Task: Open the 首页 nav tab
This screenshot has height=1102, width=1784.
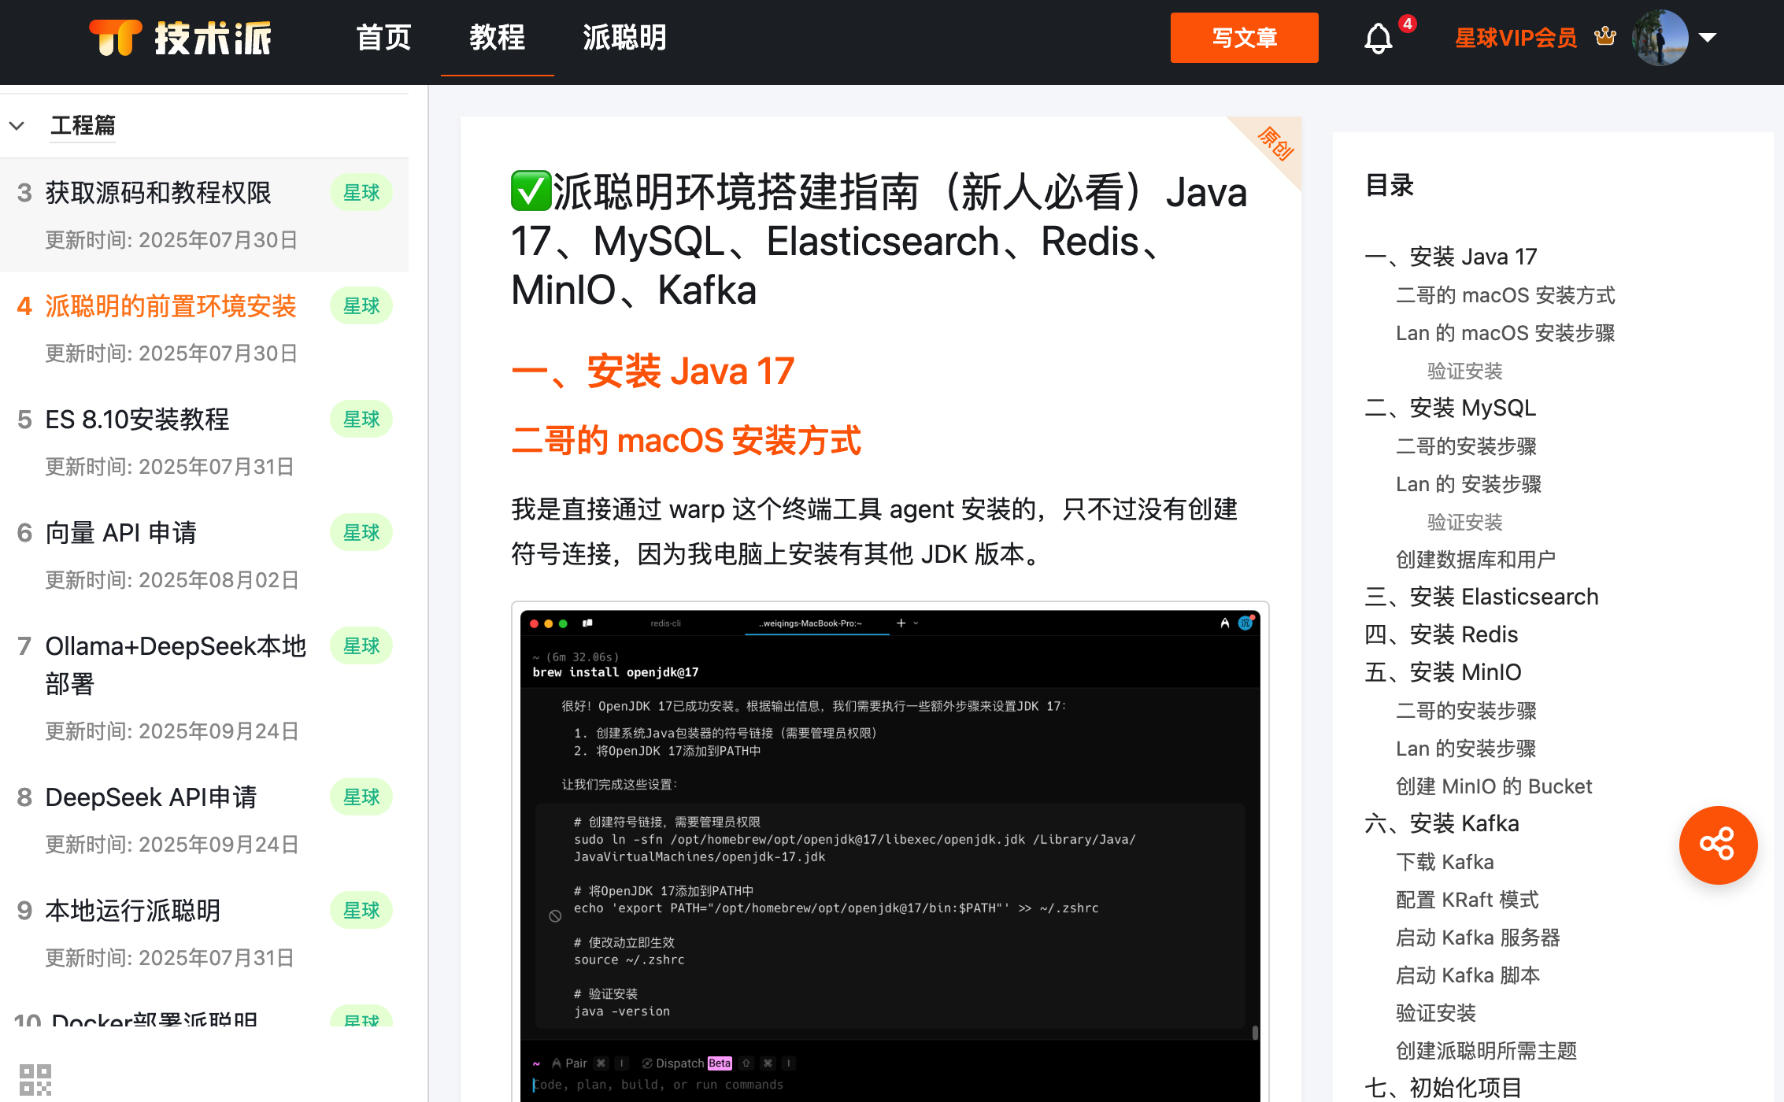Action: [x=383, y=38]
